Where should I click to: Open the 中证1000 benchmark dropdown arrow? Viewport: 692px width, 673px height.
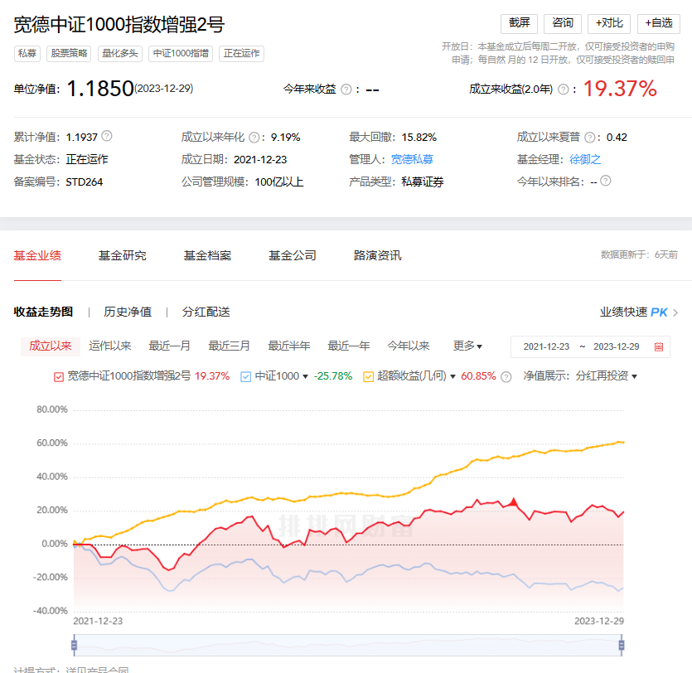pyautogui.click(x=305, y=377)
